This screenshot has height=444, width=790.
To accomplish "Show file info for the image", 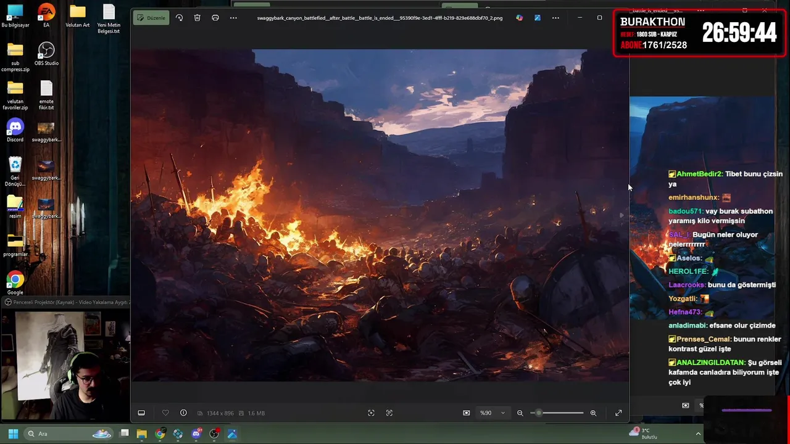I will pos(183,413).
